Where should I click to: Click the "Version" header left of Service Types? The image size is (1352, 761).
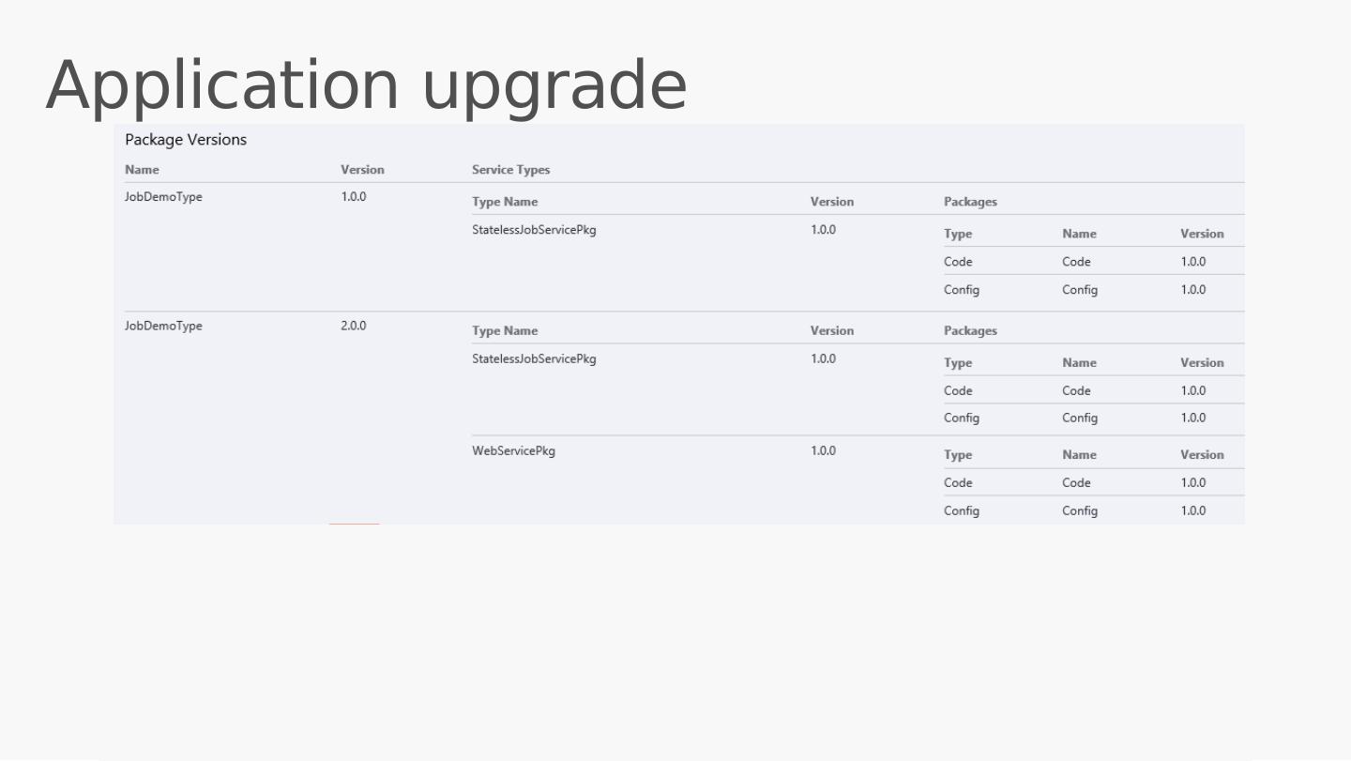(362, 170)
